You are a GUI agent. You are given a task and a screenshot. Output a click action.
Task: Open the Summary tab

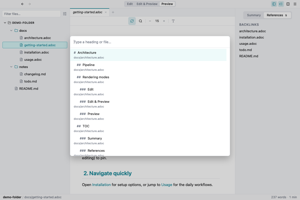254,15
